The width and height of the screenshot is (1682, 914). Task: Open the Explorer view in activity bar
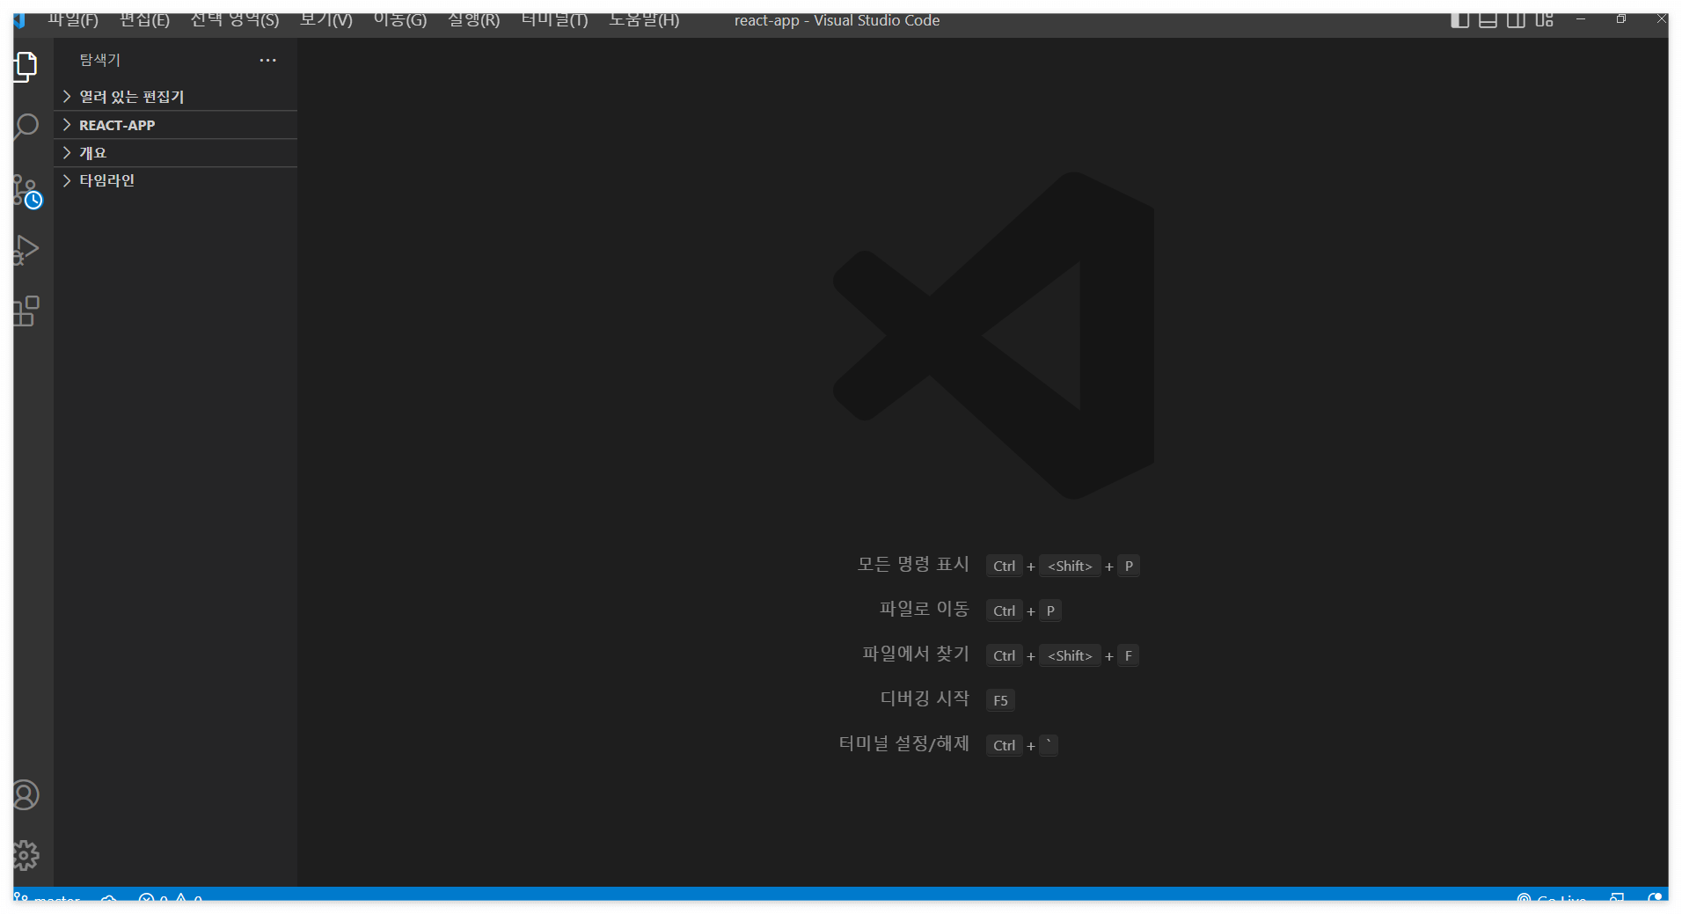tap(26, 66)
